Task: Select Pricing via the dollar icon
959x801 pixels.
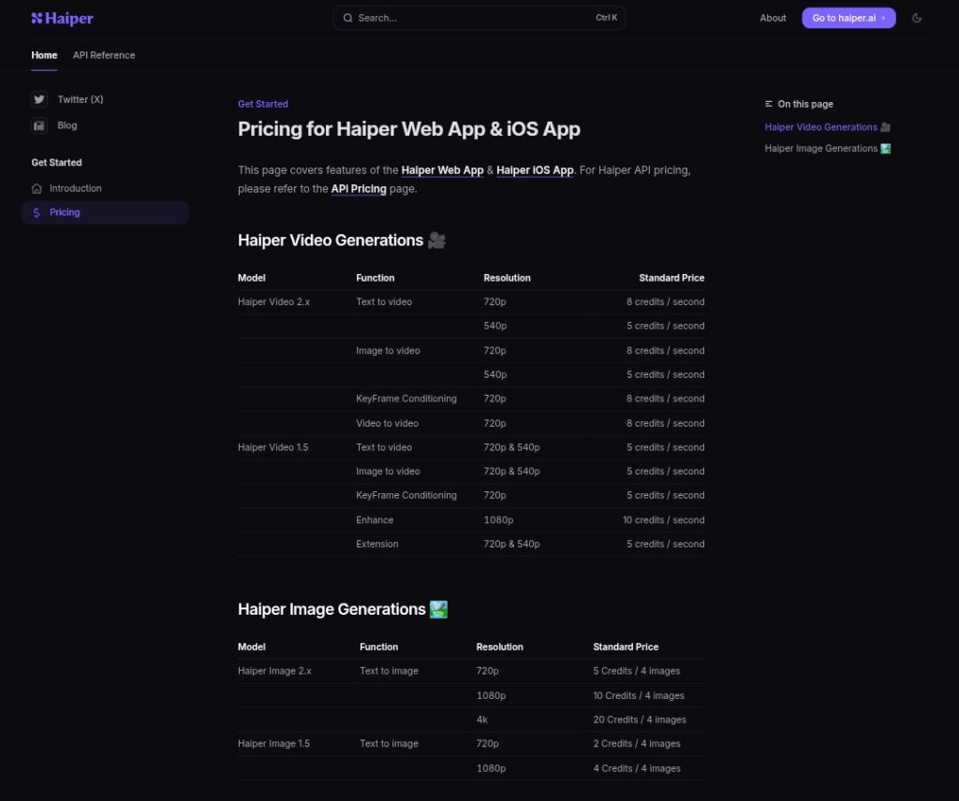Action: [38, 212]
